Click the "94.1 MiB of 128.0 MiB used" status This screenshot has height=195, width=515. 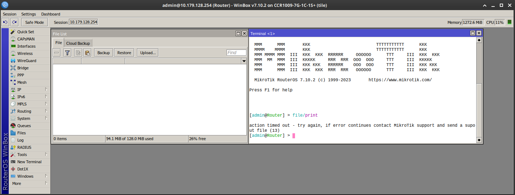pyautogui.click(x=130, y=139)
